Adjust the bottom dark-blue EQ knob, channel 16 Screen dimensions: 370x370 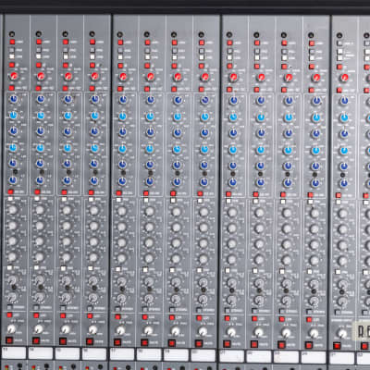(94, 180)
